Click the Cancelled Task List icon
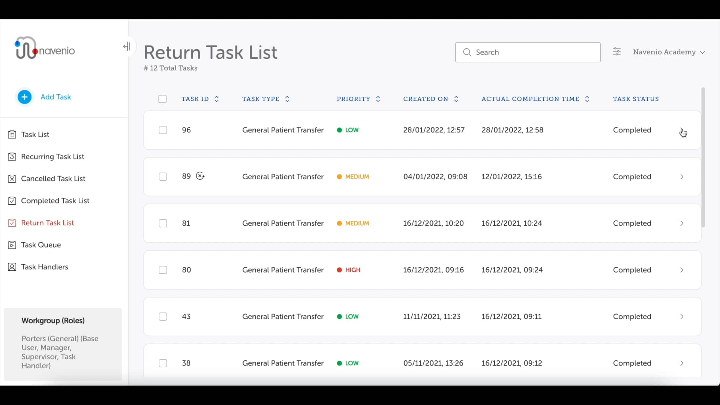This screenshot has width=720, height=405. click(12, 179)
